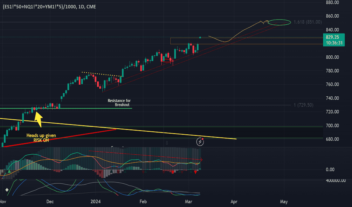Click the 760.00 price axis label

click(x=332, y=84)
